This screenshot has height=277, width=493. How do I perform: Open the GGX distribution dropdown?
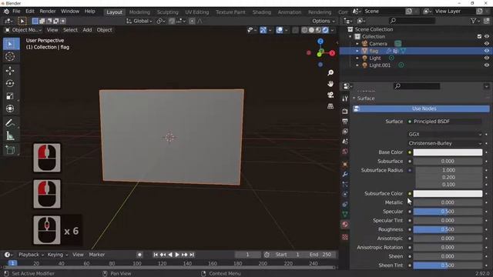pos(444,135)
